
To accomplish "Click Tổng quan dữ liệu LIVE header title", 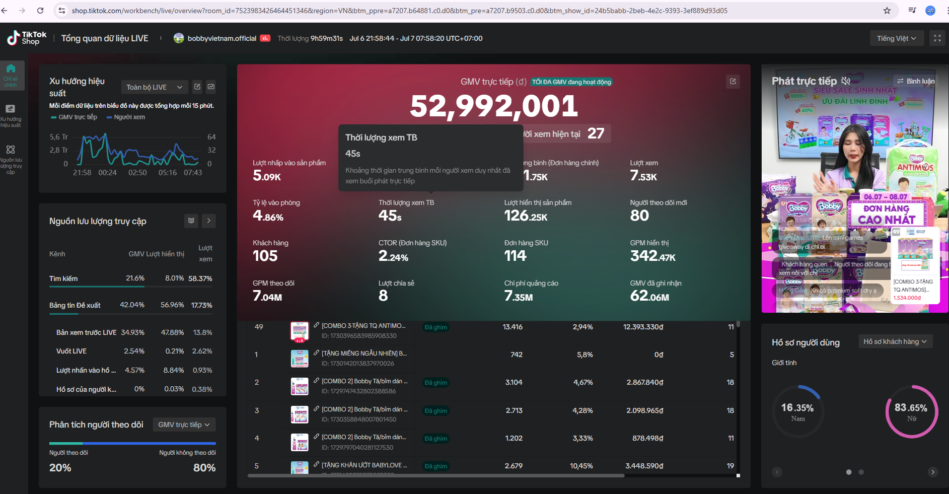I will pos(105,38).
